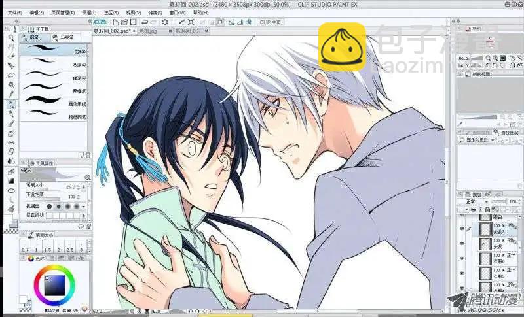
Task: Click the CLIP 主页 button
Action: [271, 22]
